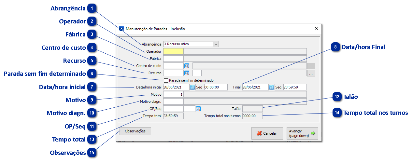Click the Fábrica code field

(173, 59)
